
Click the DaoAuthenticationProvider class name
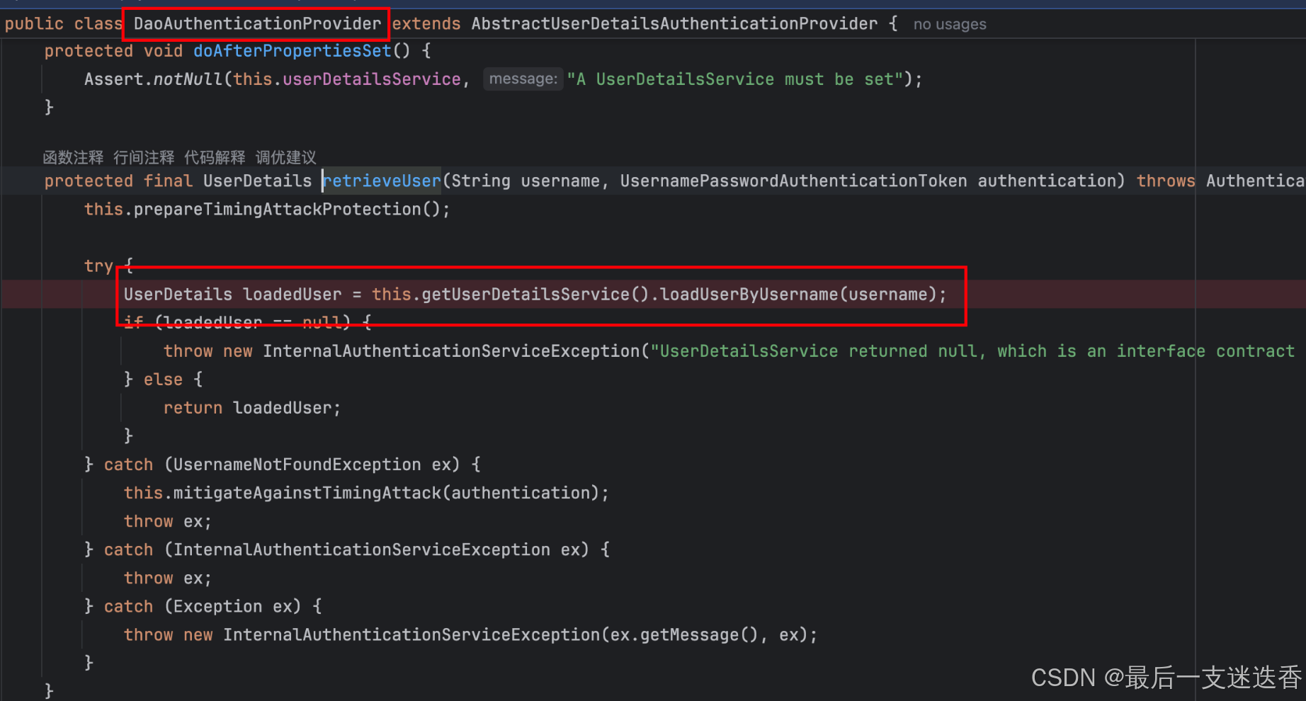[257, 24]
